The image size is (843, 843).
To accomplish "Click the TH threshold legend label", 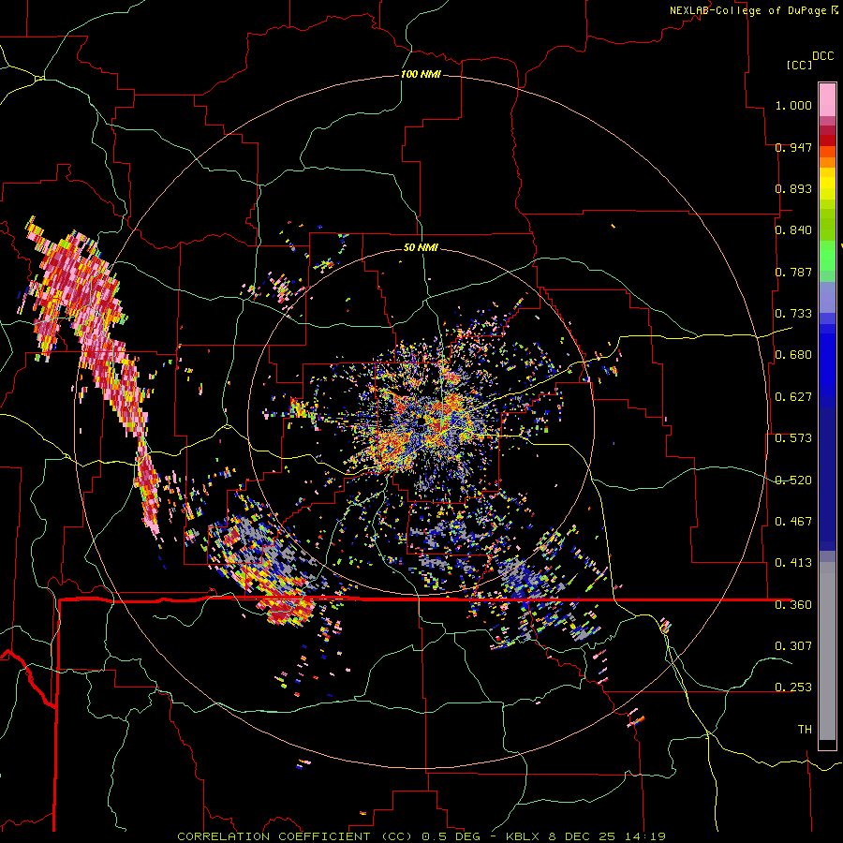I will click(x=805, y=730).
